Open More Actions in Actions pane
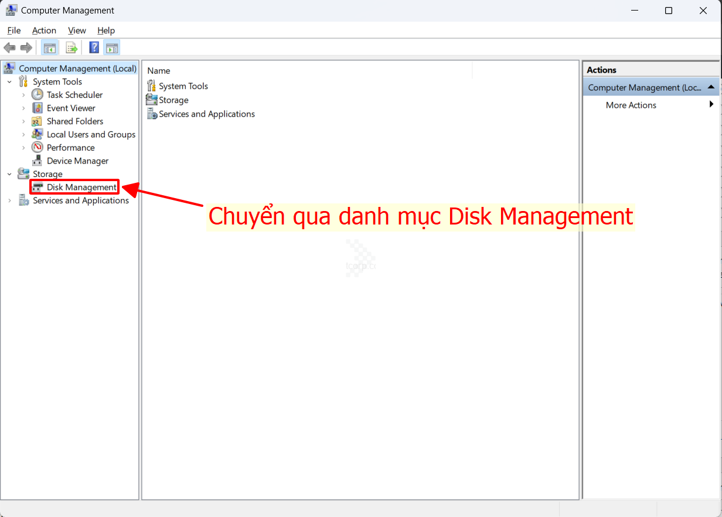Viewport: 722px width, 517px height. [x=631, y=105]
